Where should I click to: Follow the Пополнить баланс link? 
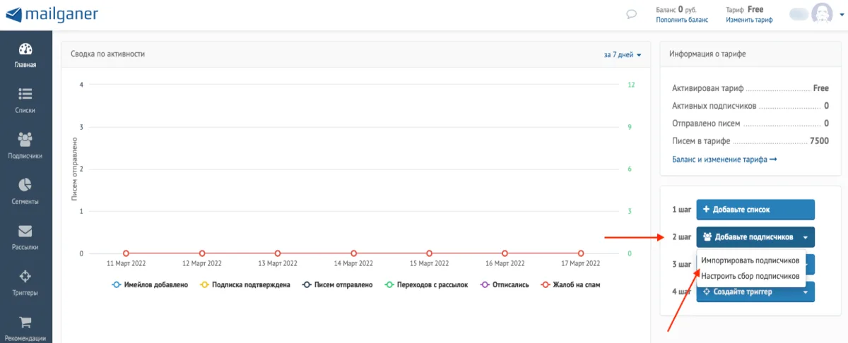pyautogui.click(x=681, y=20)
